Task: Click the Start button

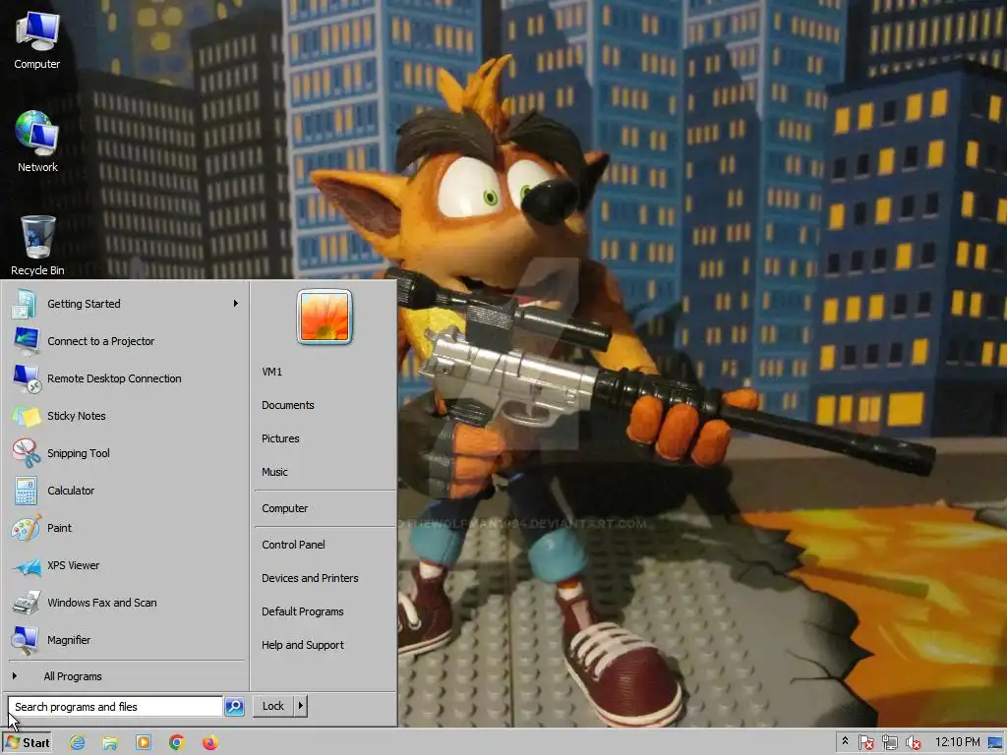Action: 27,743
